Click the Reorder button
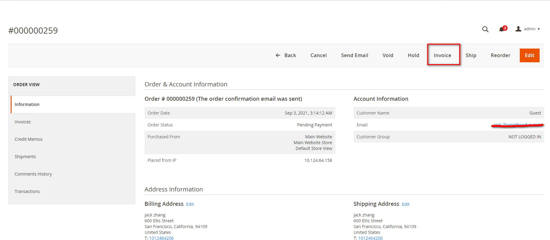Image resolution: width=550 pixels, height=240 pixels. click(501, 55)
